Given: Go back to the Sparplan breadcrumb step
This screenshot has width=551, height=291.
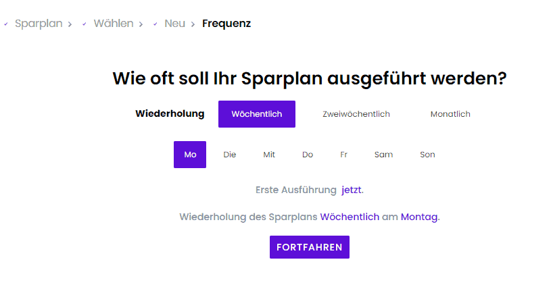Looking at the screenshot, I should click(39, 24).
